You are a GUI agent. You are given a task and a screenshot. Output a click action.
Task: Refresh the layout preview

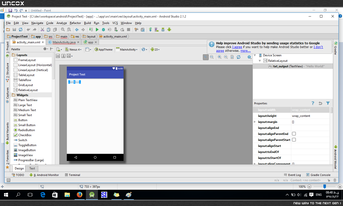click(x=239, y=57)
